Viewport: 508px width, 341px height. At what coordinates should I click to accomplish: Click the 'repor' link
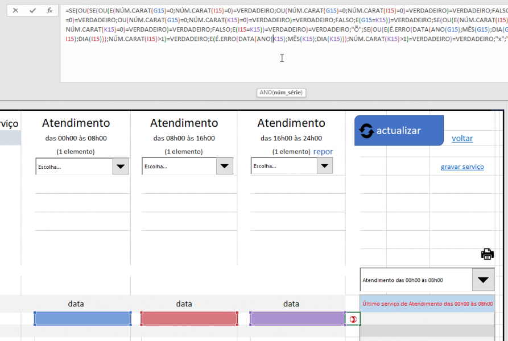point(323,152)
